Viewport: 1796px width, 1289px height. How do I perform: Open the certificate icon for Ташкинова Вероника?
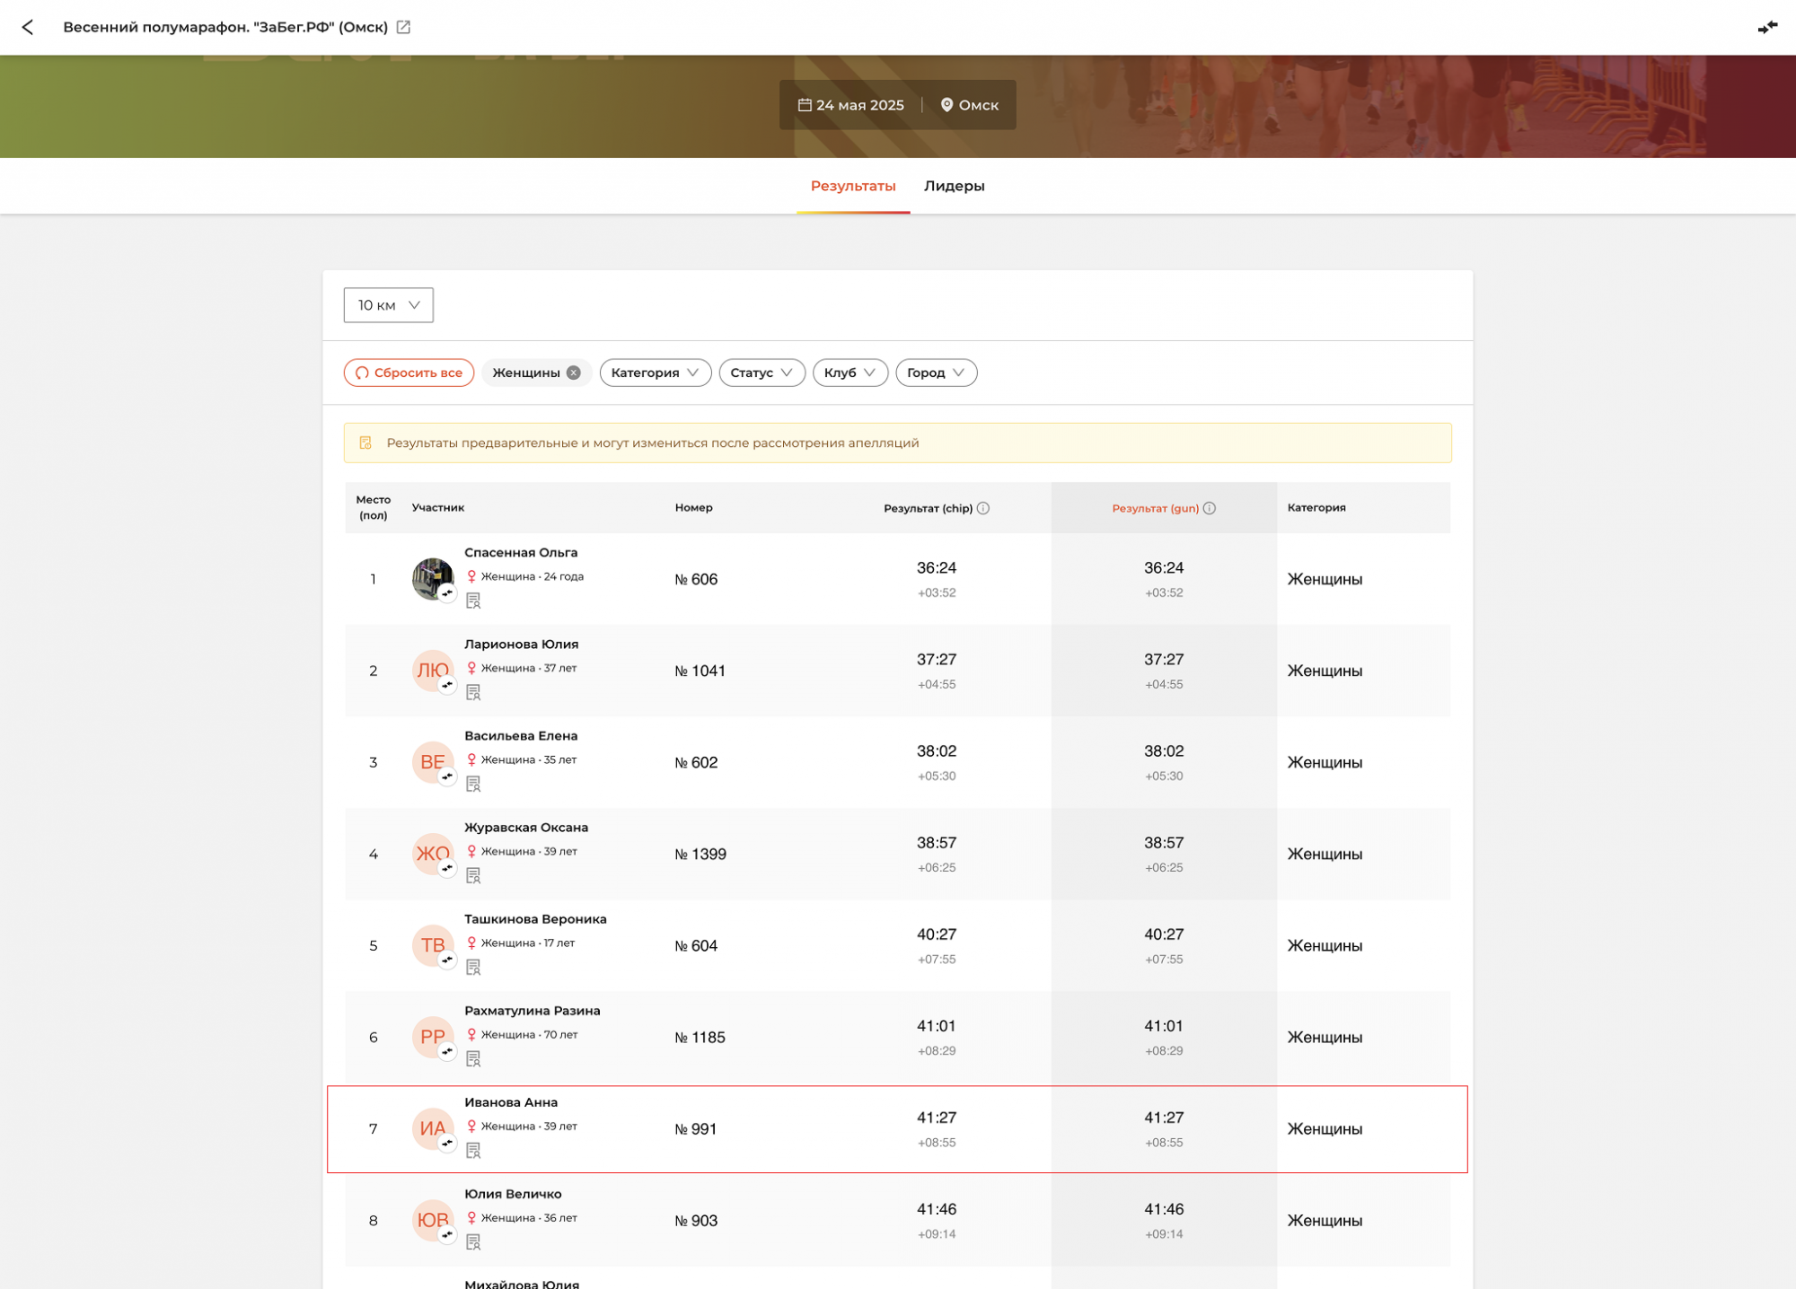[x=473, y=967]
